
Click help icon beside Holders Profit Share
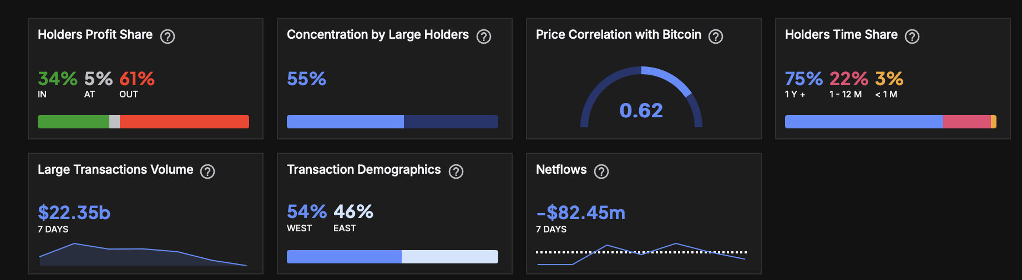coord(168,37)
